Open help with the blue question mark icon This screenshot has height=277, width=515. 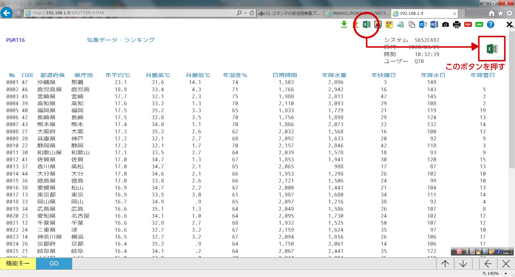(491, 24)
